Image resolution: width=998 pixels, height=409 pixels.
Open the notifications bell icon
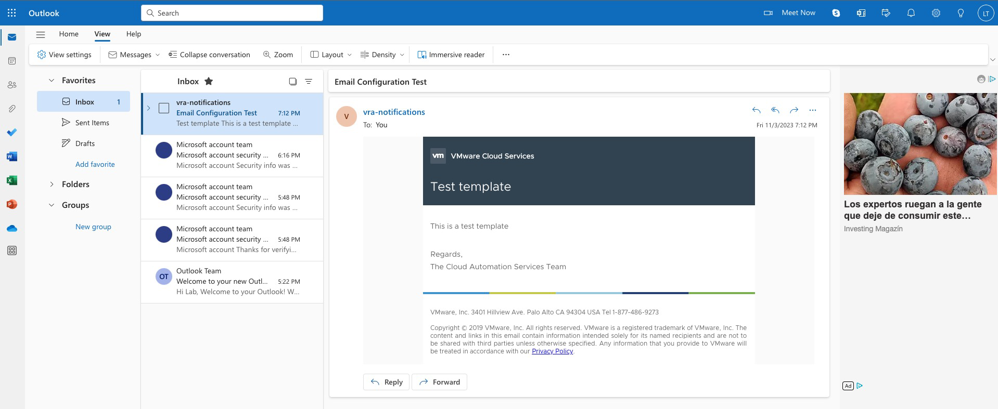911,13
